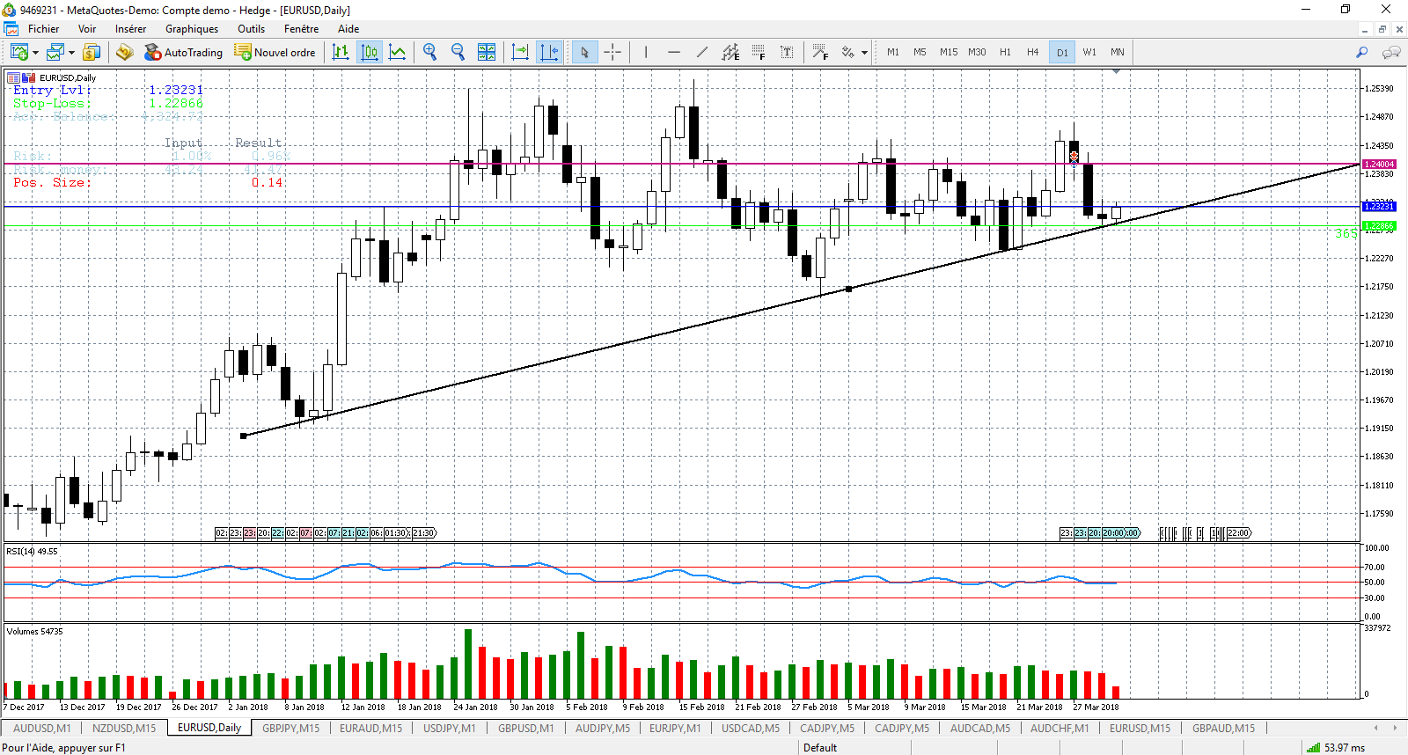
Task: Click the blue 1.23231 entry price label
Action: (x=1379, y=206)
